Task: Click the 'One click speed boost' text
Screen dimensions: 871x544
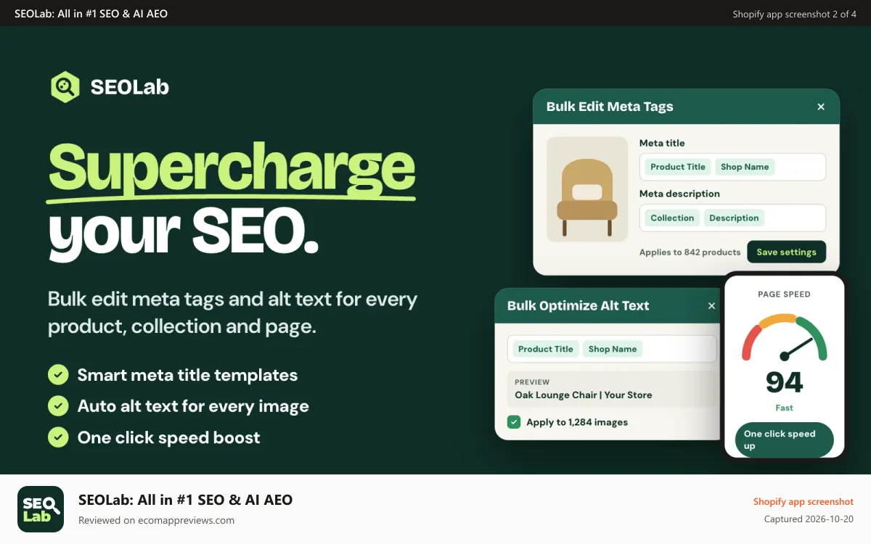Action: coord(168,437)
